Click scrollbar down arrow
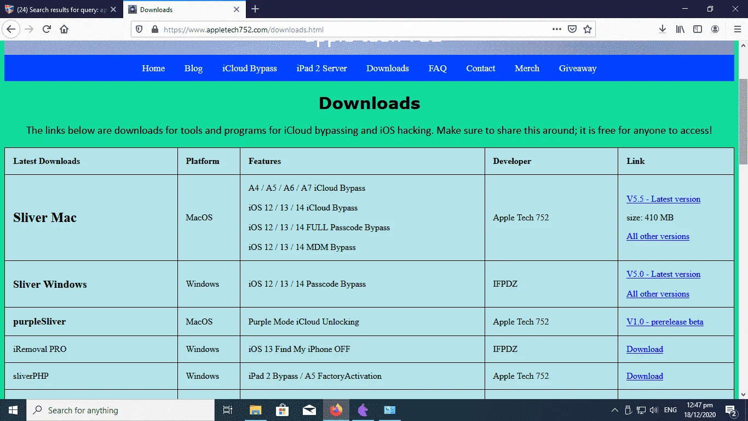Viewport: 748px width, 421px height. click(x=743, y=394)
